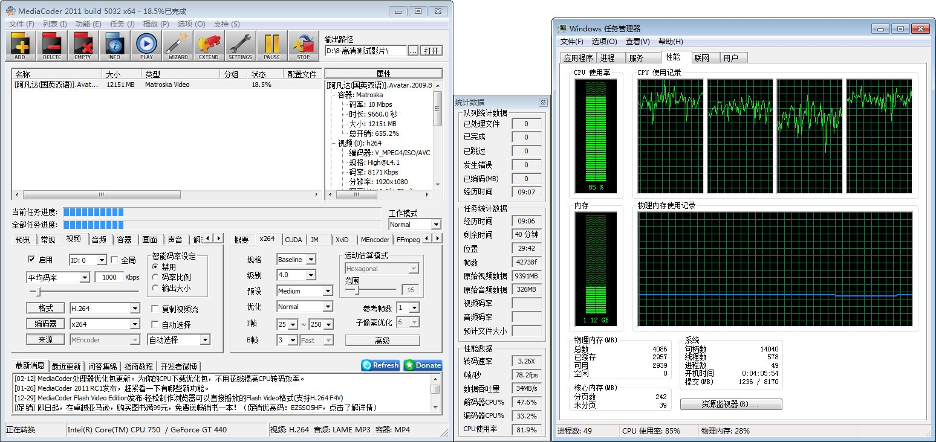This screenshot has height=442, width=936.
Task: Select the 码率比例 radio button
Action: [x=155, y=277]
